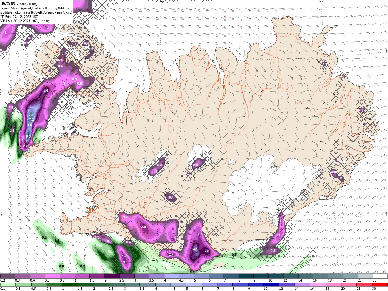Select the bright red lower-scale swatch labeled 30
388x291 pixels.
coord(380,285)
